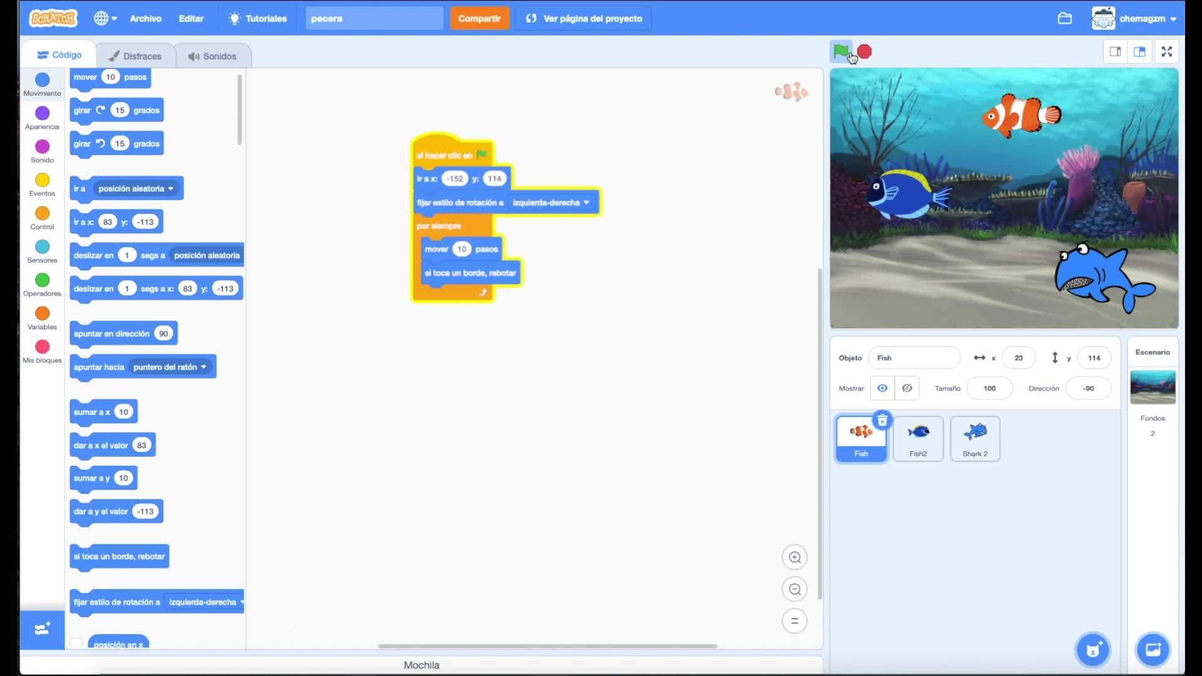Select the Sensores category color circle
1202x676 pixels.
click(42, 247)
